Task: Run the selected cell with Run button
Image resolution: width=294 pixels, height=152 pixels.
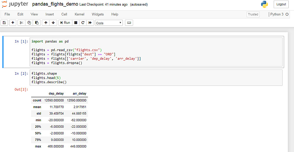Action: (65, 23)
